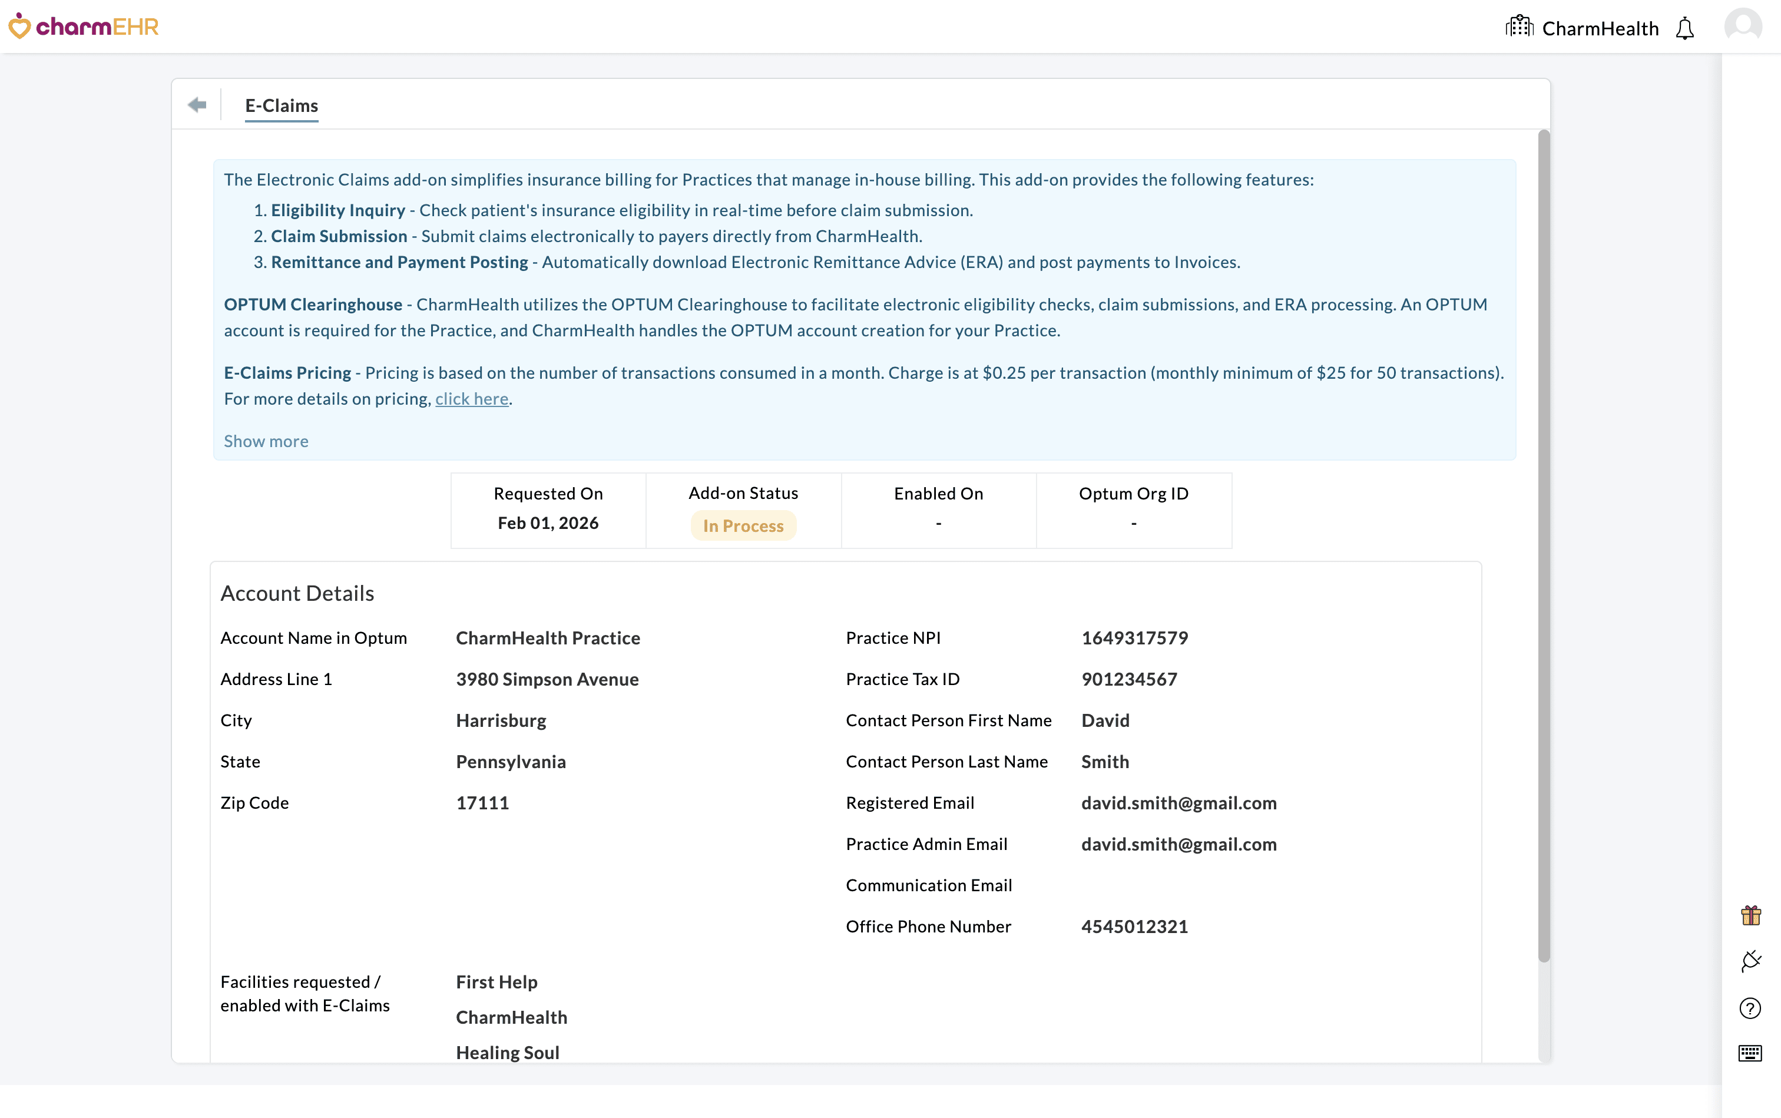Click the back arrow icon
Screen dimensions: 1781x1118
(x=197, y=105)
